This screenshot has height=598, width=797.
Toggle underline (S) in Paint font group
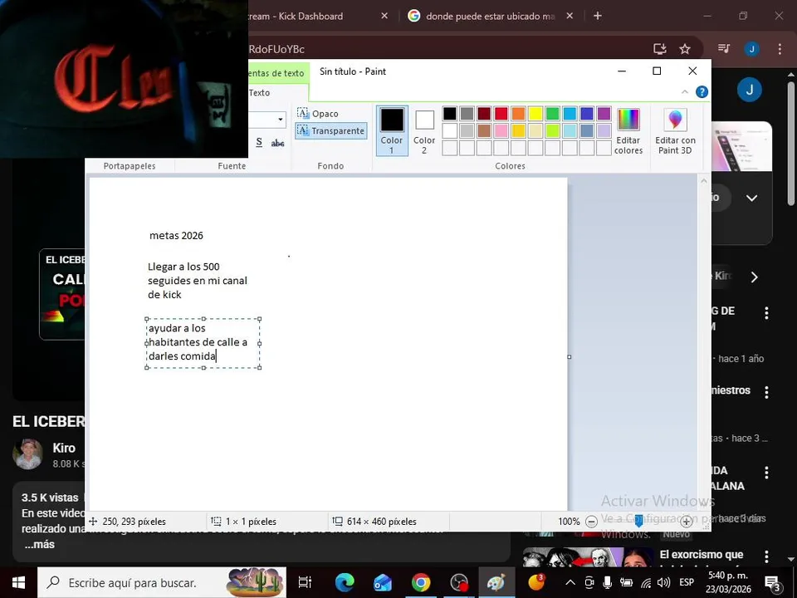[259, 142]
